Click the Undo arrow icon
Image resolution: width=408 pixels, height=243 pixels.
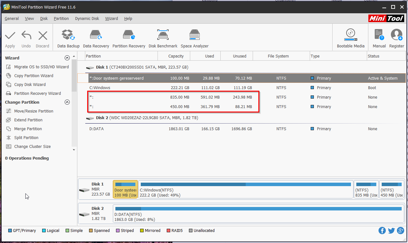pyautogui.click(x=26, y=35)
